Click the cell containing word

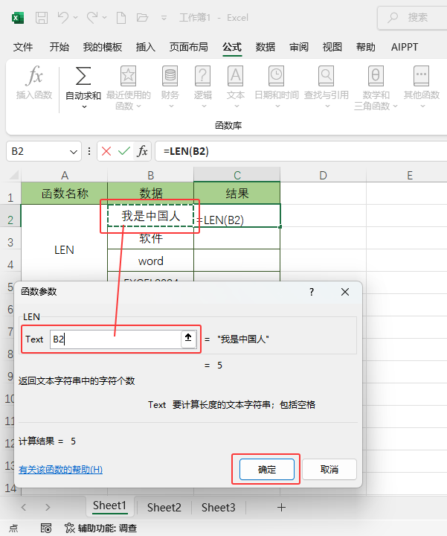[x=150, y=261]
